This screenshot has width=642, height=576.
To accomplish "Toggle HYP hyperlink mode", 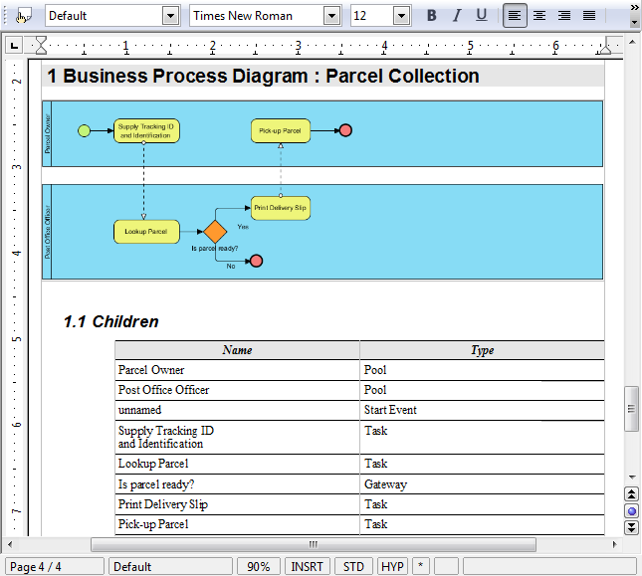I will [392, 567].
